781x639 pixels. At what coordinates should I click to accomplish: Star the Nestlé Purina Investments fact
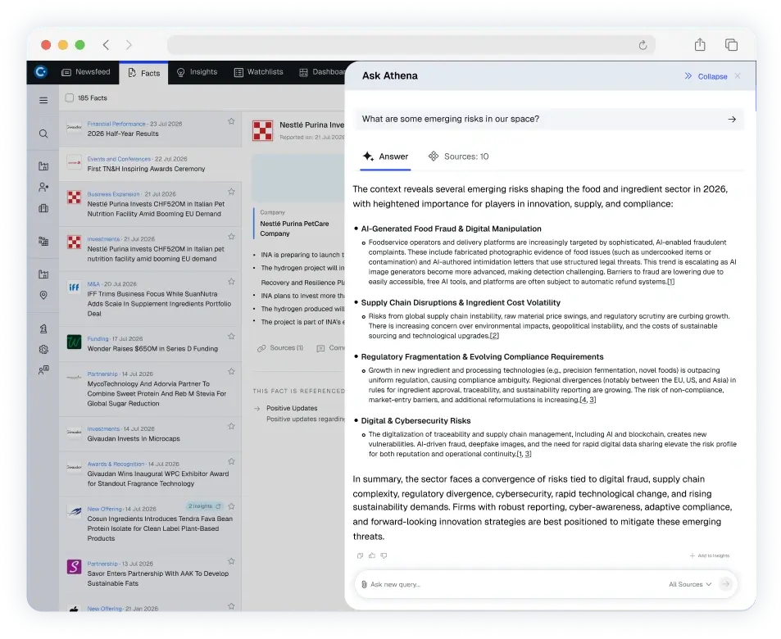[231, 236]
